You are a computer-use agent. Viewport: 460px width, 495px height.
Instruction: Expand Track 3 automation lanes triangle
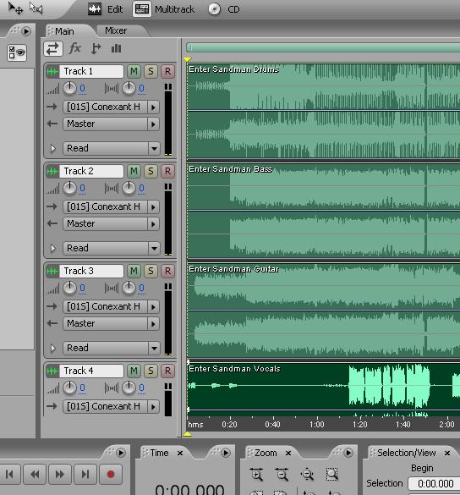pyautogui.click(x=53, y=348)
